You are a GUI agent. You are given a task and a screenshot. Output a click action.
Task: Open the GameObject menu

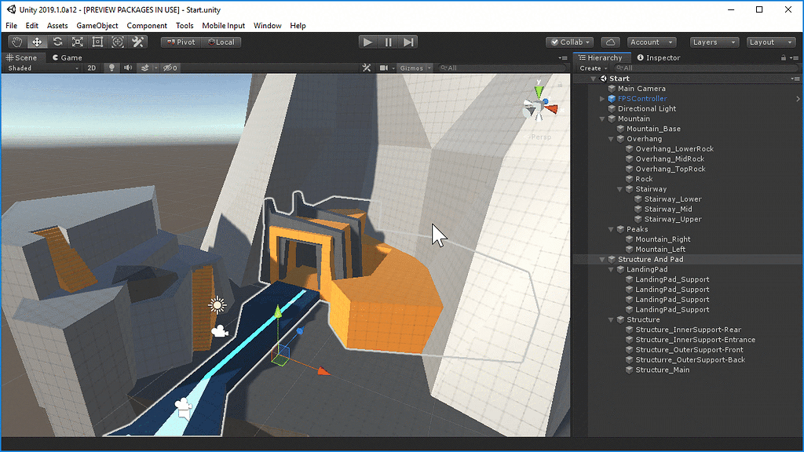(x=97, y=26)
